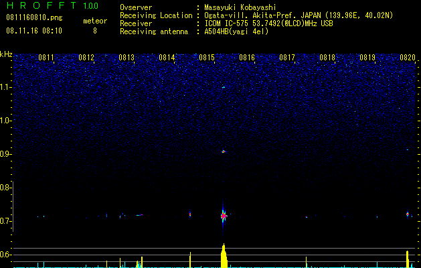Click the 0820 time marker label
Screen dimensions: 421x268
(x=408, y=58)
